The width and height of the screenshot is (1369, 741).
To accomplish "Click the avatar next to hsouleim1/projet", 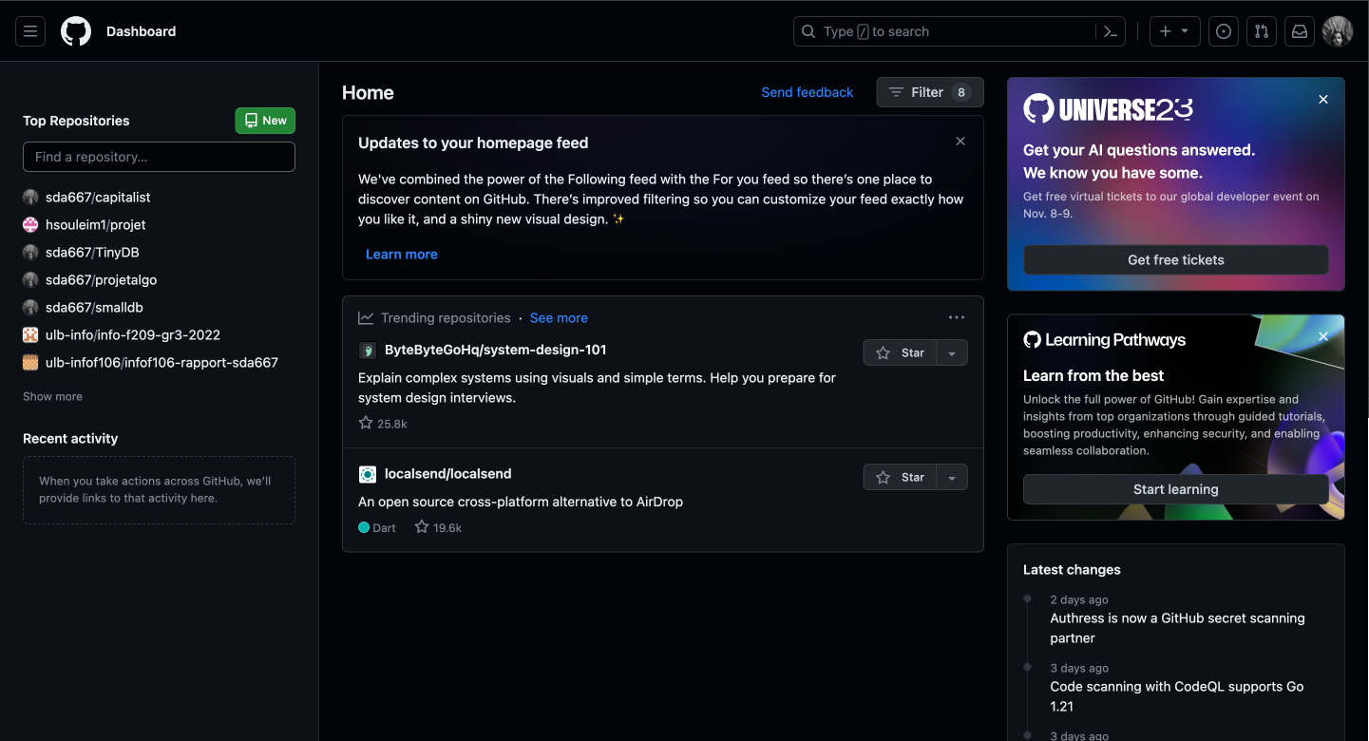I will [x=30, y=225].
